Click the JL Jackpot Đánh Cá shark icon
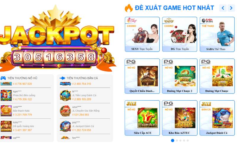The image size is (237, 148). [65, 126]
